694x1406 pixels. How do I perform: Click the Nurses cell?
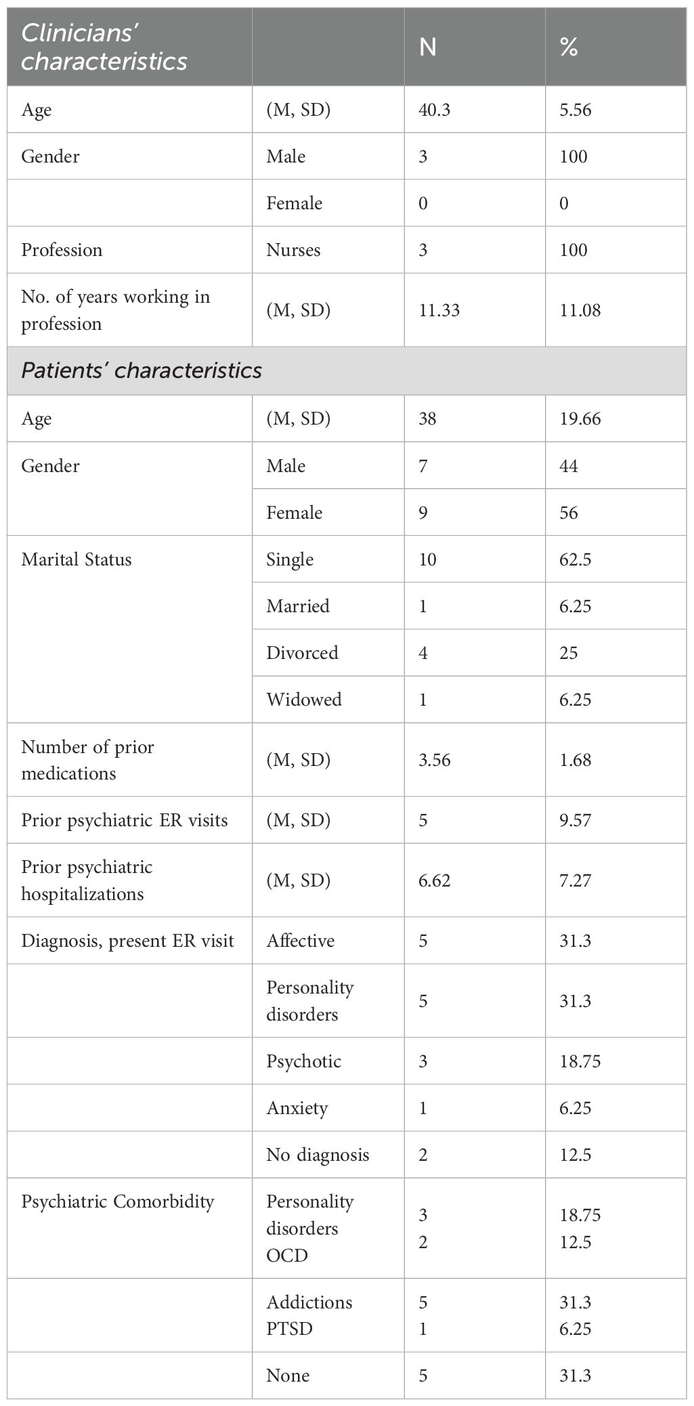tap(293, 250)
